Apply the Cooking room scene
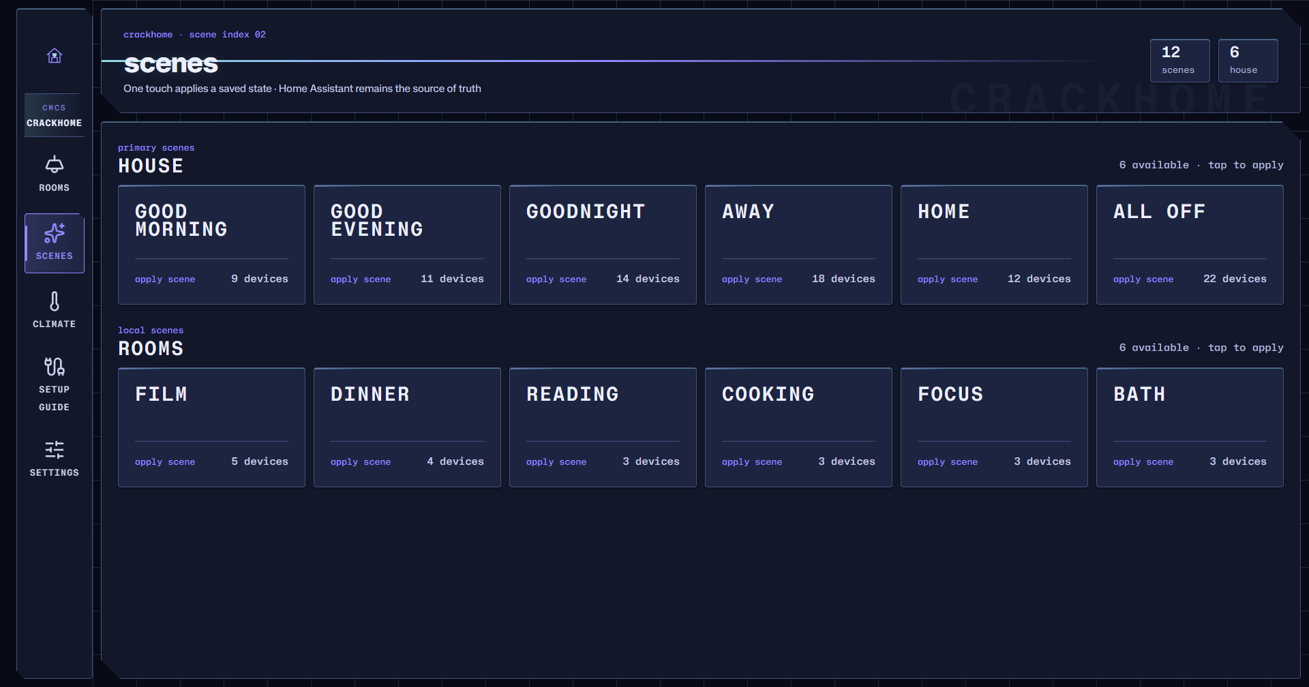 coord(798,427)
